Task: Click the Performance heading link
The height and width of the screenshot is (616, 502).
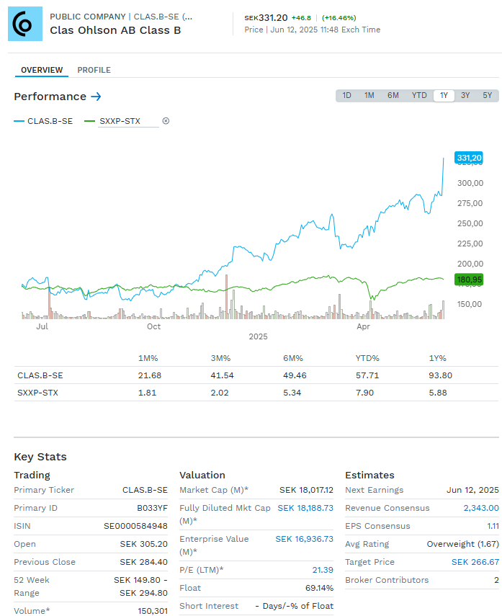Action: tap(50, 97)
